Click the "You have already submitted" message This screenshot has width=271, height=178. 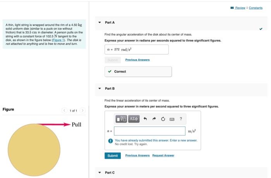click(156, 140)
